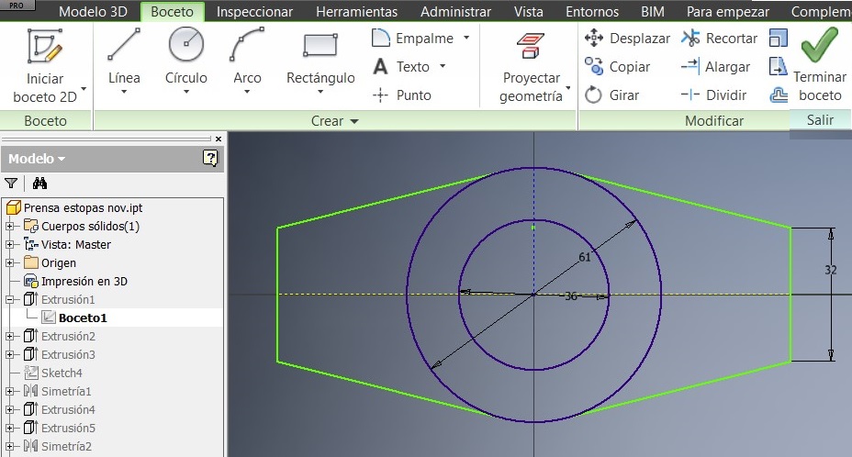Click the Iniciar boceto 2D icon
Screen dimensions: 852x457
[45, 46]
